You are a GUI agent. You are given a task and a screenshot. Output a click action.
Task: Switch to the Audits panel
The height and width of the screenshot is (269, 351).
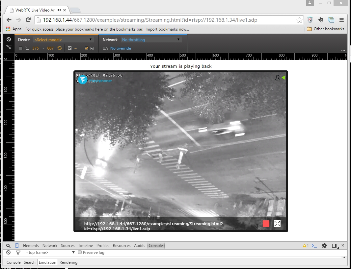pyautogui.click(x=140, y=246)
